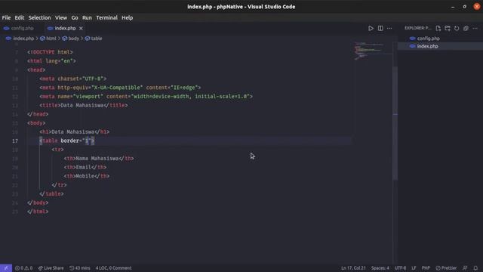The width and height of the screenshot is (483, 272).
Task: Open the Help menu
Action: coord(127,18)
